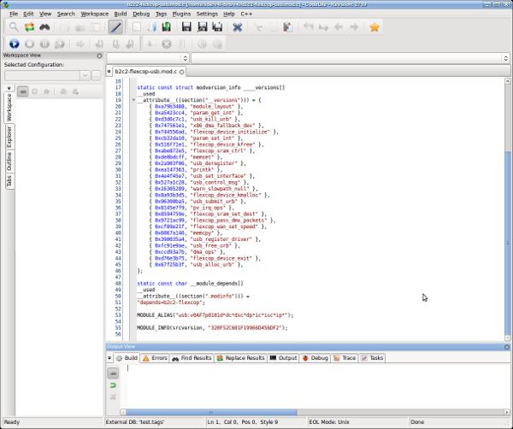Click button beside the configuration dropdown
The height and width of the screenshot is (429, 513).
[96, 75]
